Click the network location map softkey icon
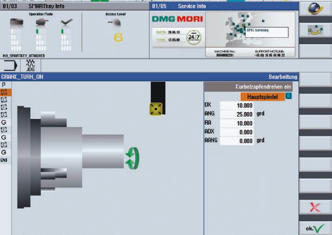 (x=315, y=30)
